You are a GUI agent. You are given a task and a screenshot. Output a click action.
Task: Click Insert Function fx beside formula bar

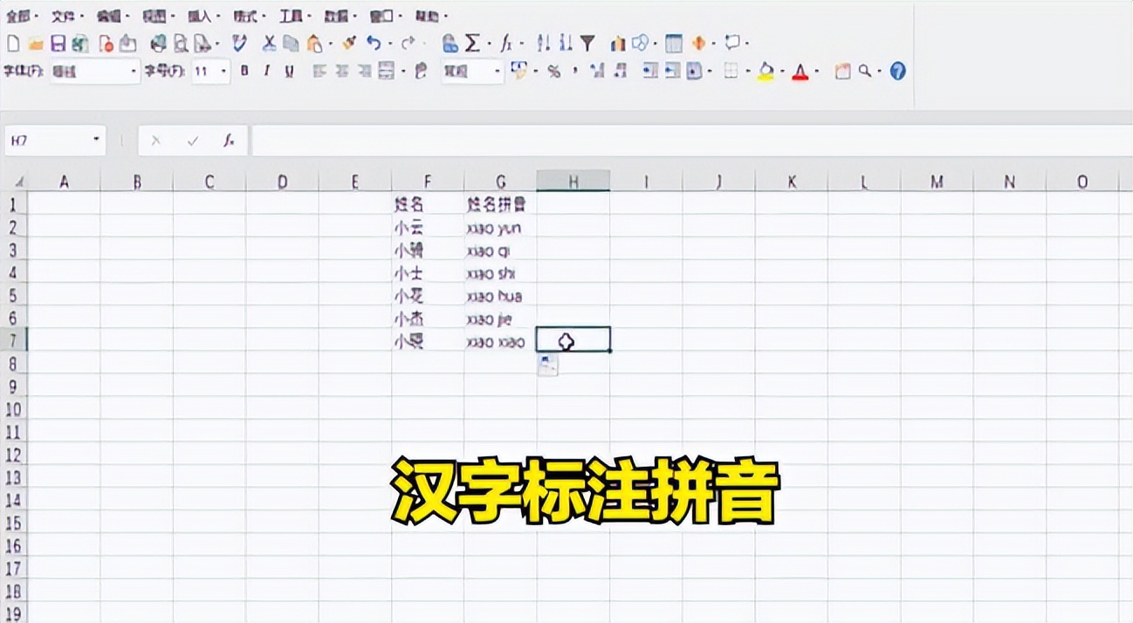click(229, 140)
